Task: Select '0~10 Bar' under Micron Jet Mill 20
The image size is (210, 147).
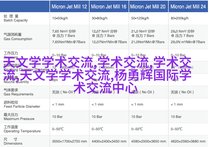Action: (x=138, y=55)
